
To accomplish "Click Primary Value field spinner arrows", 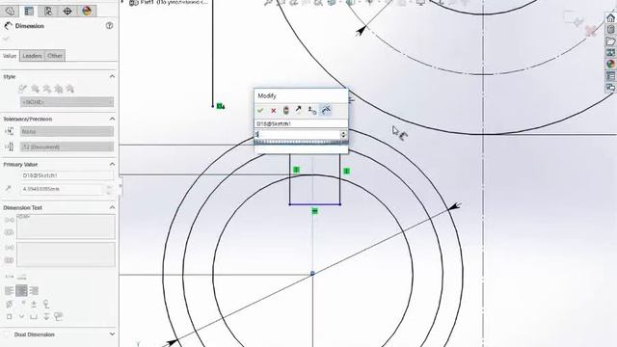I will pos(109,190).
